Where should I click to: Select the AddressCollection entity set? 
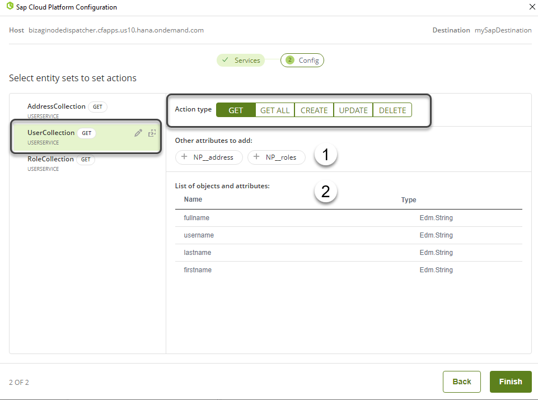87,110
